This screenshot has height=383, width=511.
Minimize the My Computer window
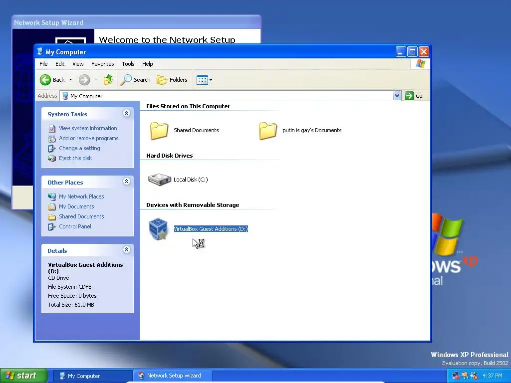[401, 51]
